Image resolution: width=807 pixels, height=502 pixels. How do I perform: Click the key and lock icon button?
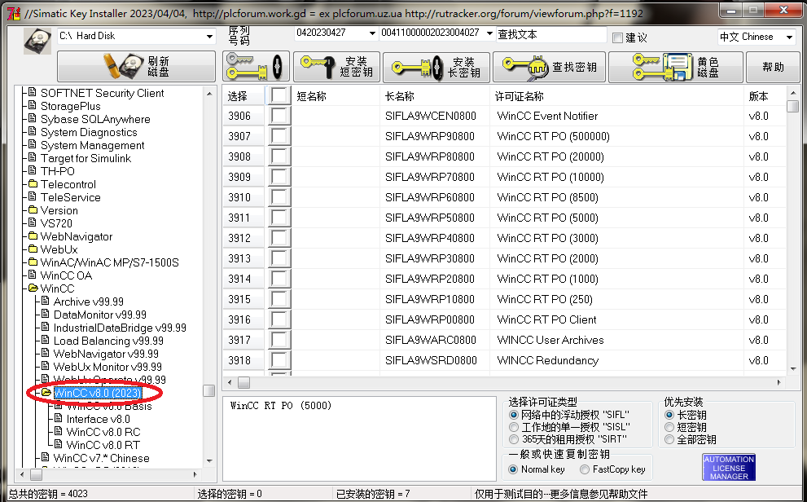(x=255, y=67)
